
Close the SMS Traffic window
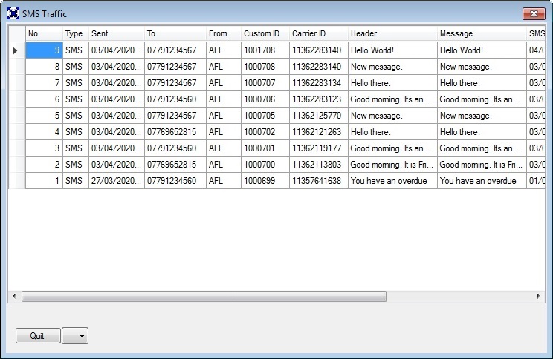(x=534, y=14)
